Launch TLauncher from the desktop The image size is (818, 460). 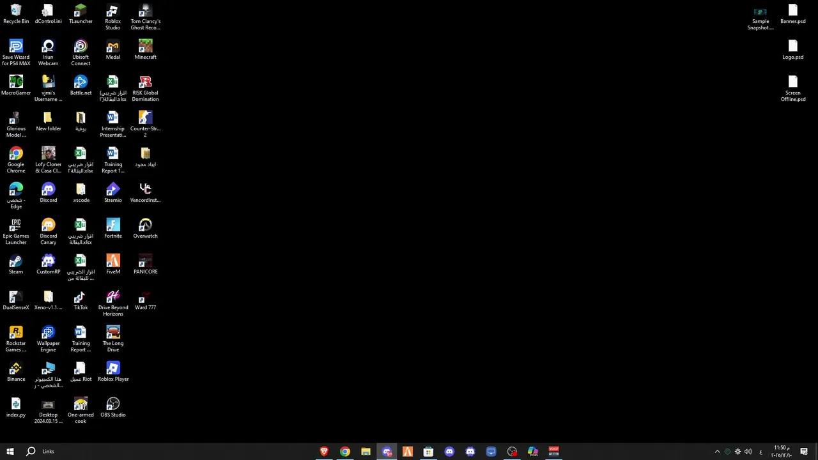81,15
